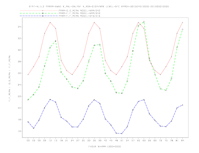Click x-axis forecast hour label 66

[x=150, y=140]
